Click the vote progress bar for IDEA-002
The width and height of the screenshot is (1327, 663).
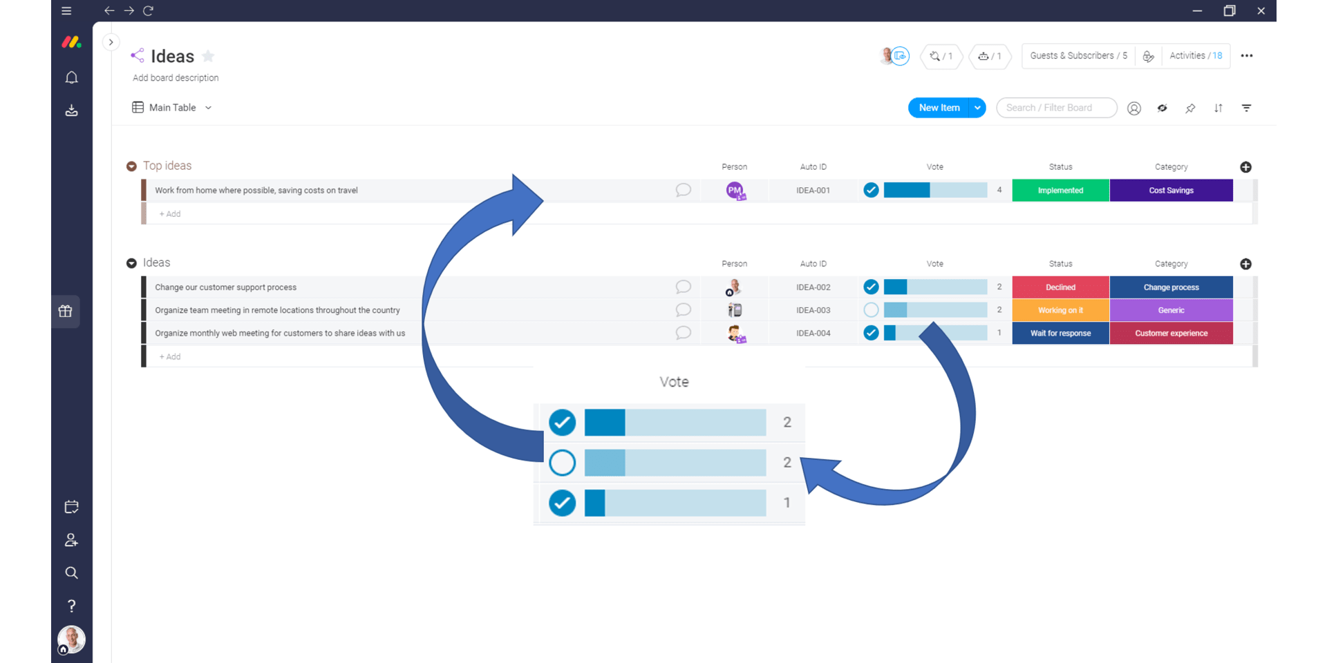click(936, 287)
